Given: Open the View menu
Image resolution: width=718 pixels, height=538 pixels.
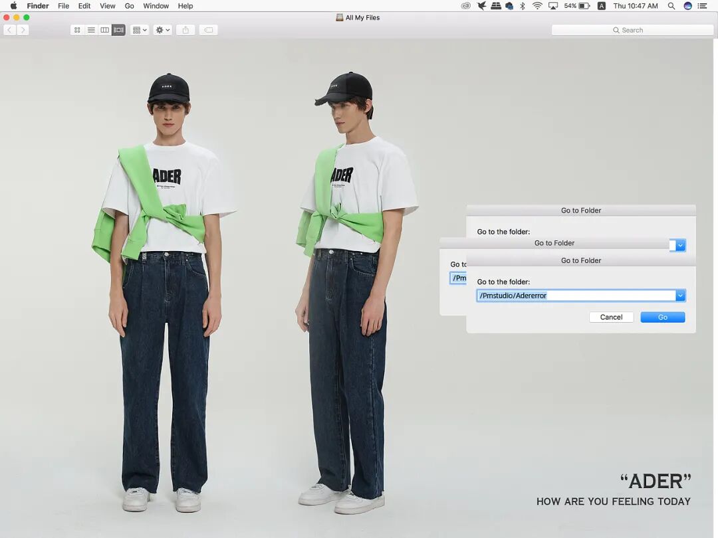Looking at the screenshot, I should 108,6.
